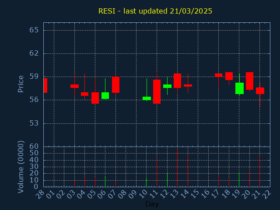Click day axis label 16
Viewport: 280px width, 210px height.
coord(205,194)
